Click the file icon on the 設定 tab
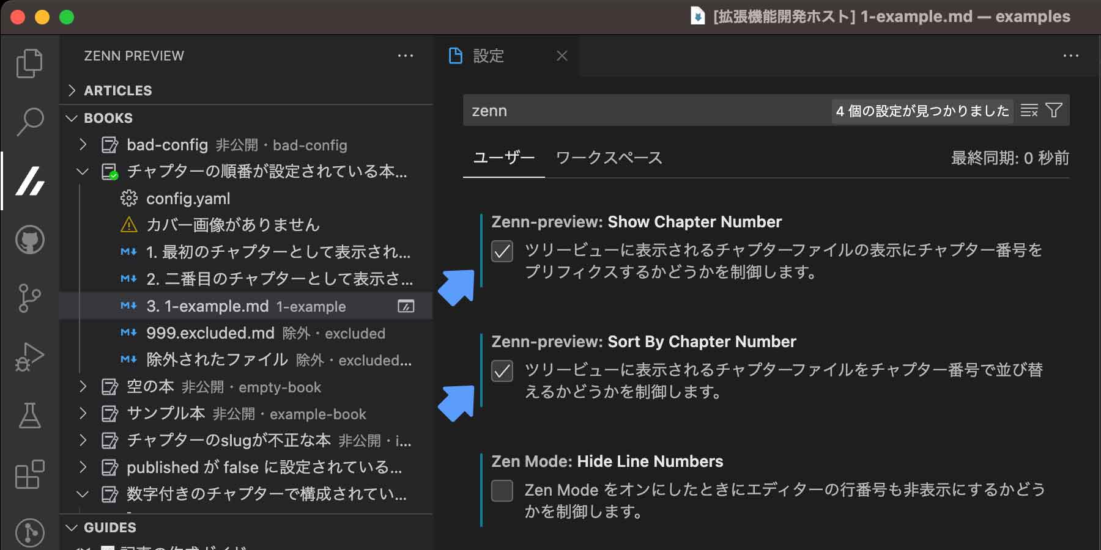Image resolution: width=1101 pixels, height=550 pixels. (x=456, y=56)
